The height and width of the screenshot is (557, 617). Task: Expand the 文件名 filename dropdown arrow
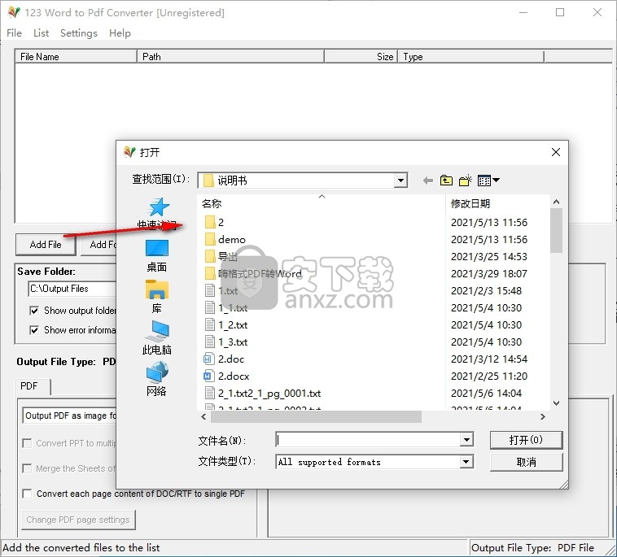point(466,439)
